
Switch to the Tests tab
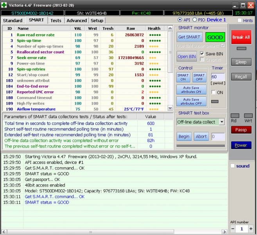56,20
